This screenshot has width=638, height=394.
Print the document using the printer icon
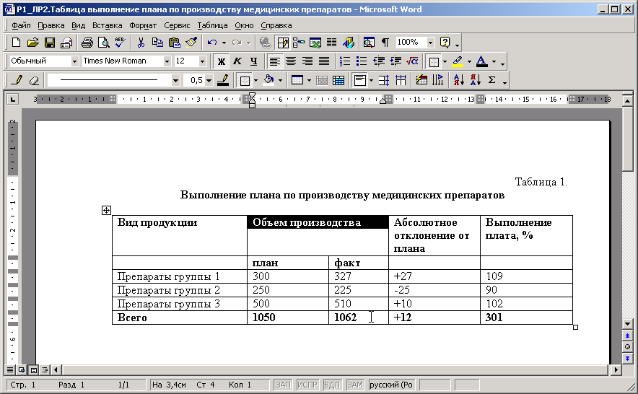click(87, 43)
